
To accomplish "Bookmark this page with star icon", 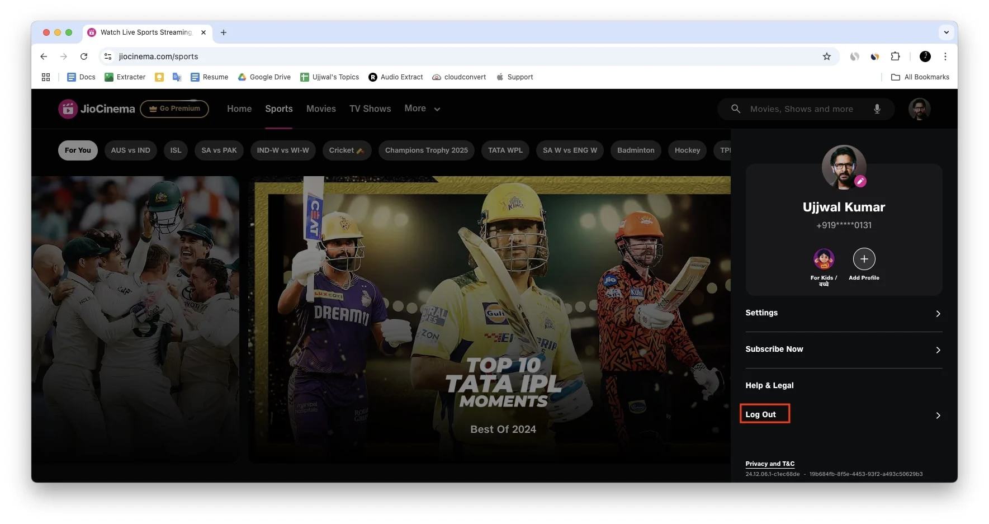I will (826, 56).
